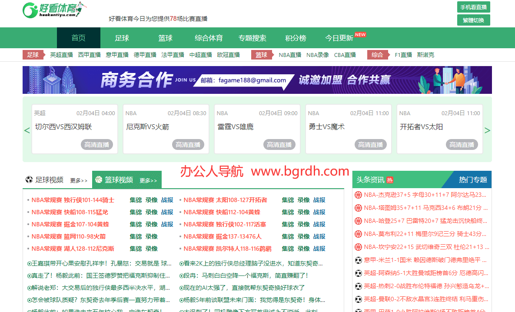Open the NBA录像 link in sub navigation
This screenshot has width=515, height=312.
318,55
